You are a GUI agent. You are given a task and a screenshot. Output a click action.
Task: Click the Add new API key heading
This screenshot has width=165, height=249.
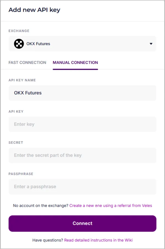pyautogui.click(x=34, y=10)
